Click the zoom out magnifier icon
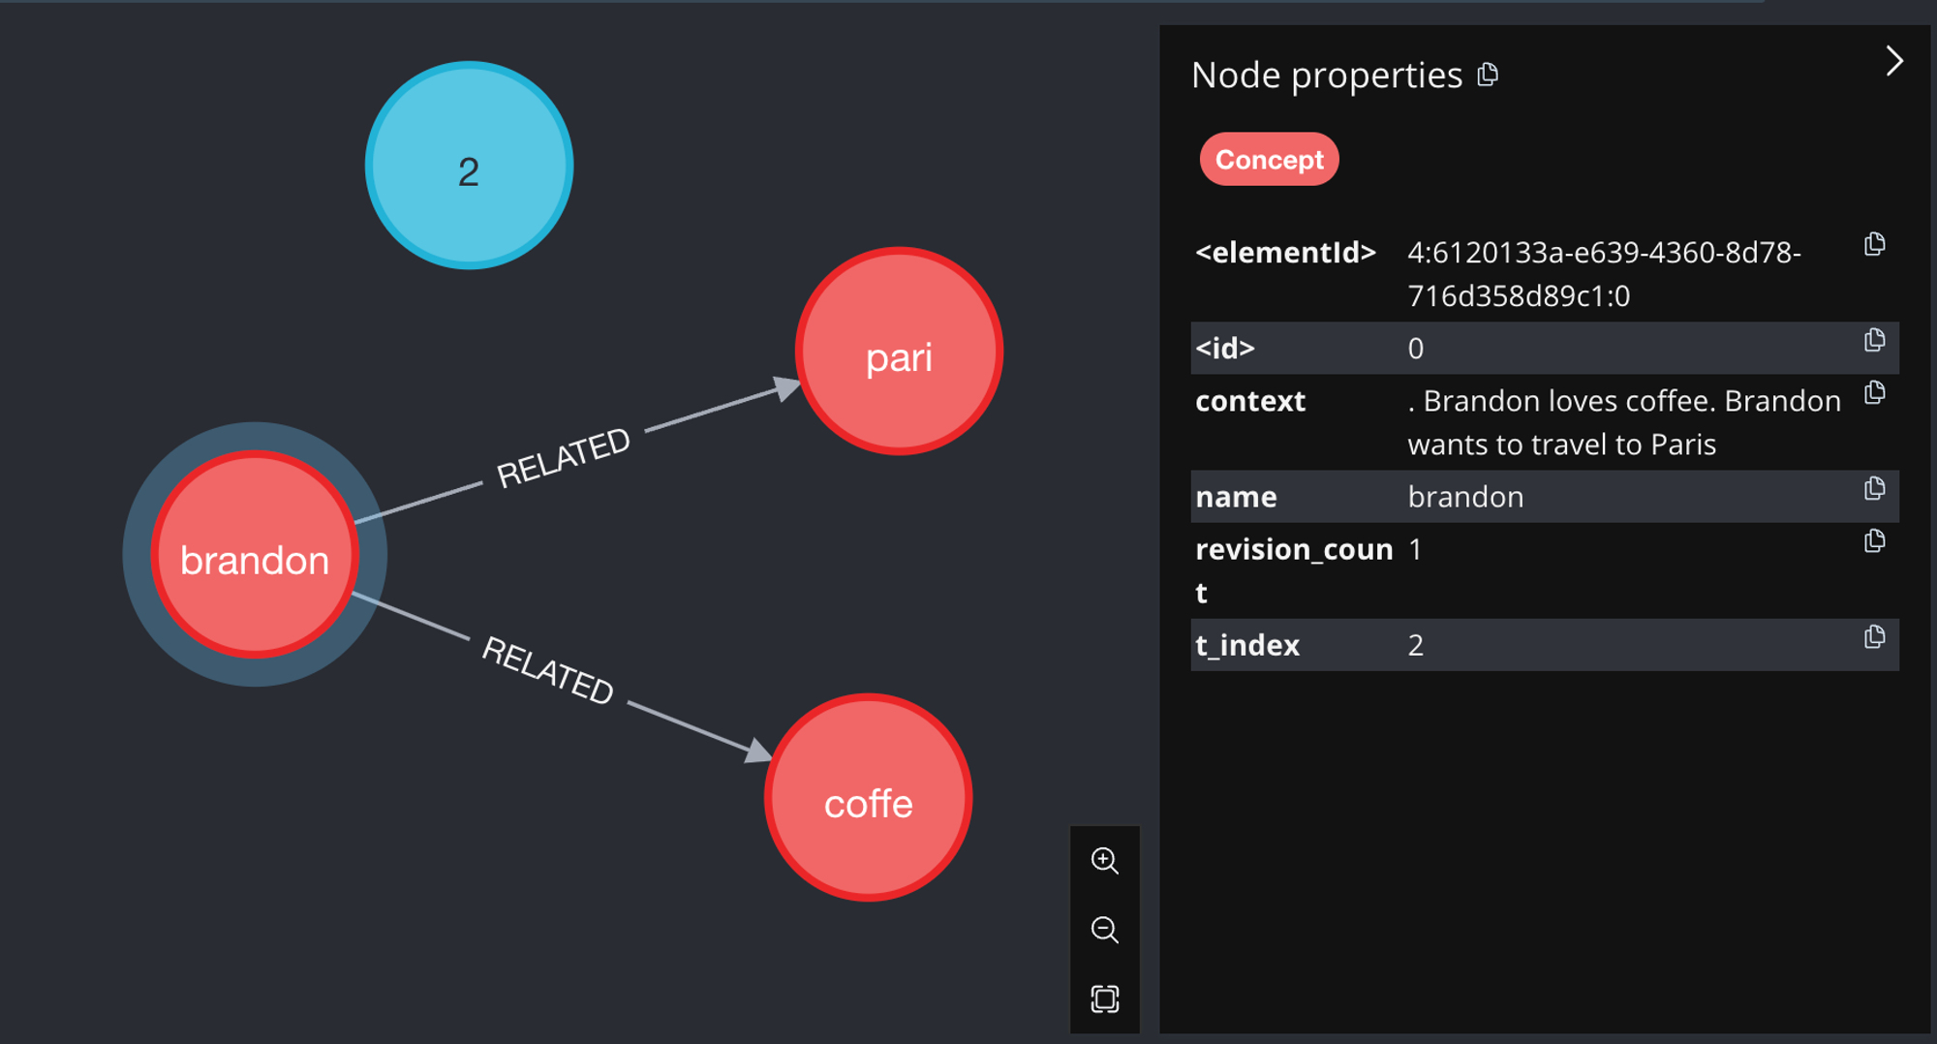 1104,930
